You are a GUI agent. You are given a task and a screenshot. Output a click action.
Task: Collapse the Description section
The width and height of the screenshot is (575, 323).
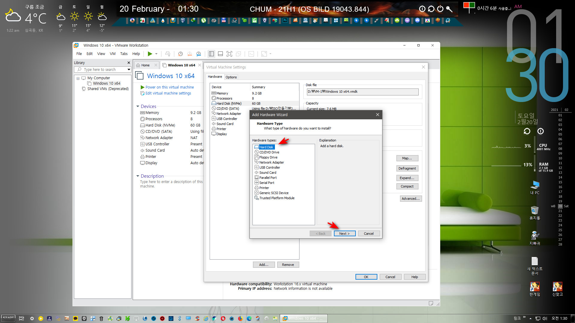pyautogui.click(x=138, y=176)
